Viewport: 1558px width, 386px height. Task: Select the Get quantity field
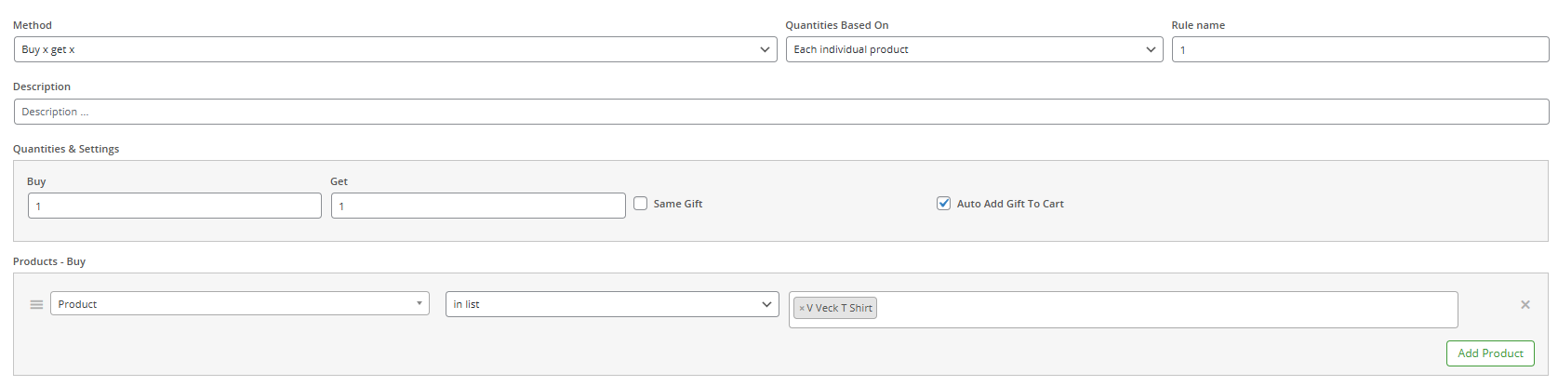478,206
